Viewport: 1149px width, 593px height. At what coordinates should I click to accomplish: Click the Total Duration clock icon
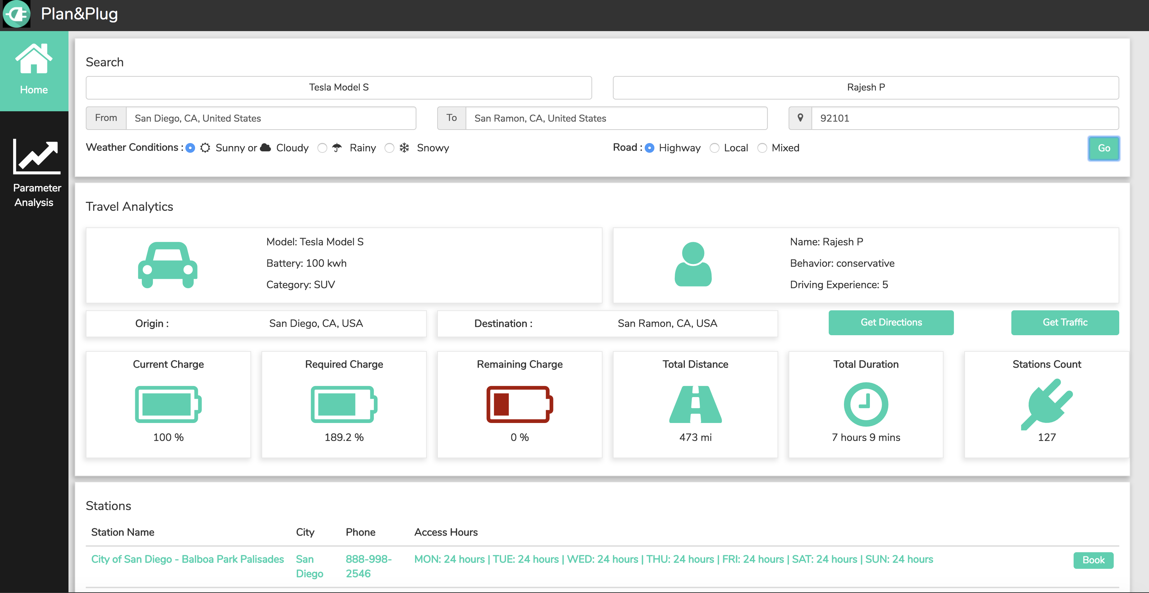pyautogui.click(x=866, y=404)
